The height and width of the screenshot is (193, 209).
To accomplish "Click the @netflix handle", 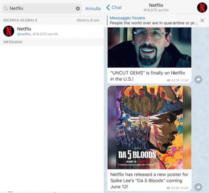I will click(x=24, y=34).
